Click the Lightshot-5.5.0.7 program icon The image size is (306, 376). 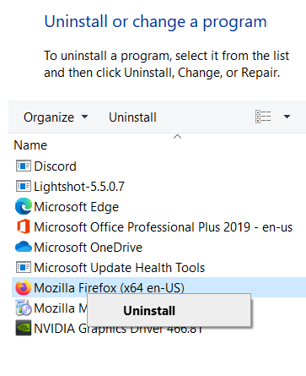click(24, 186)
